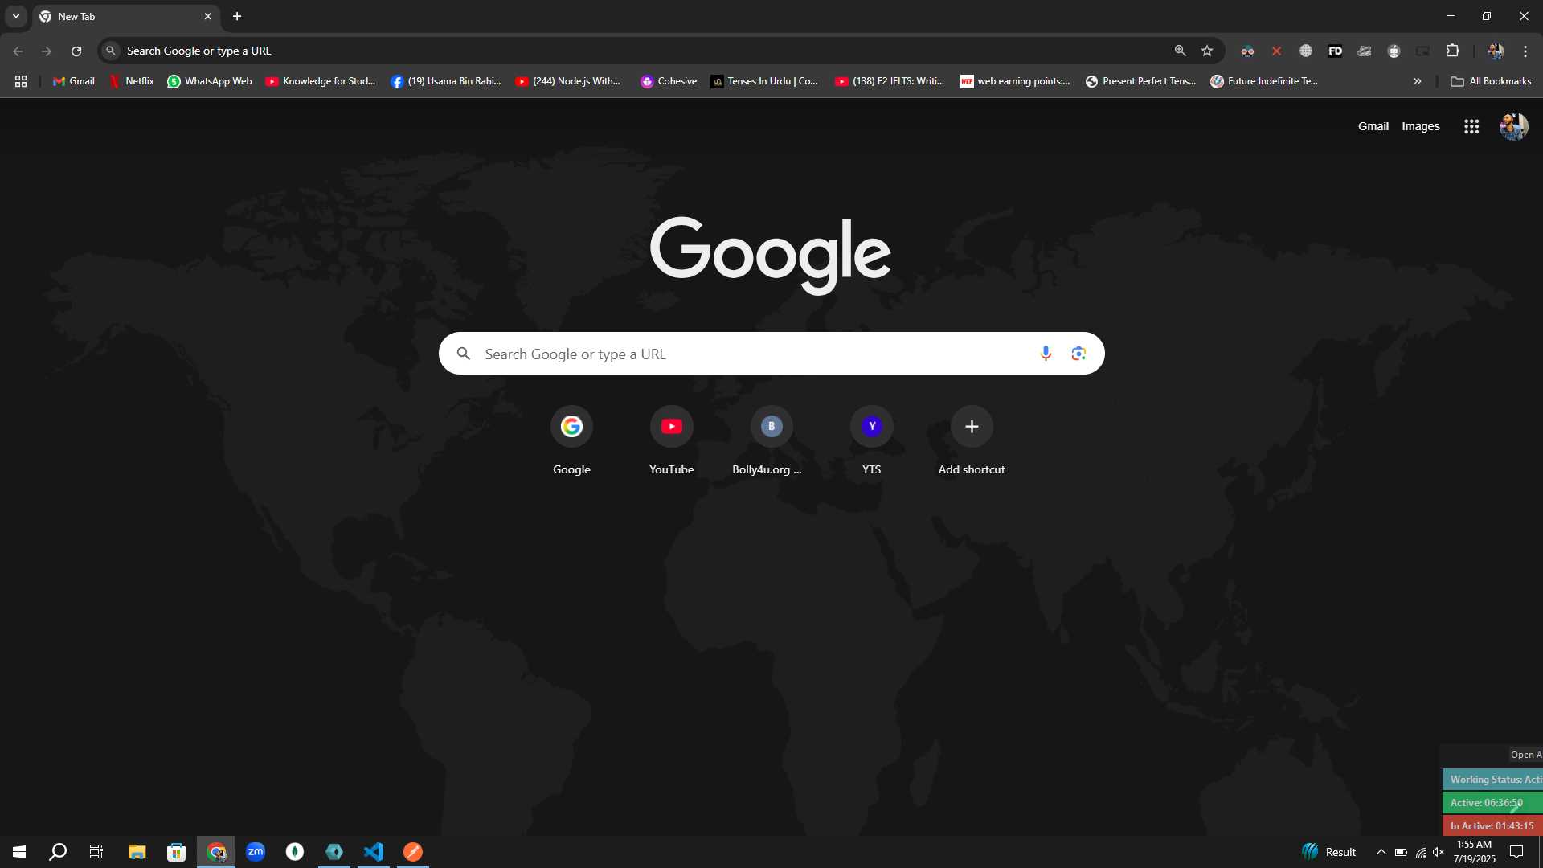The image size is (1543, 868).
Task: Open Google Lens image search icon
Action: tap(1078, 354)
